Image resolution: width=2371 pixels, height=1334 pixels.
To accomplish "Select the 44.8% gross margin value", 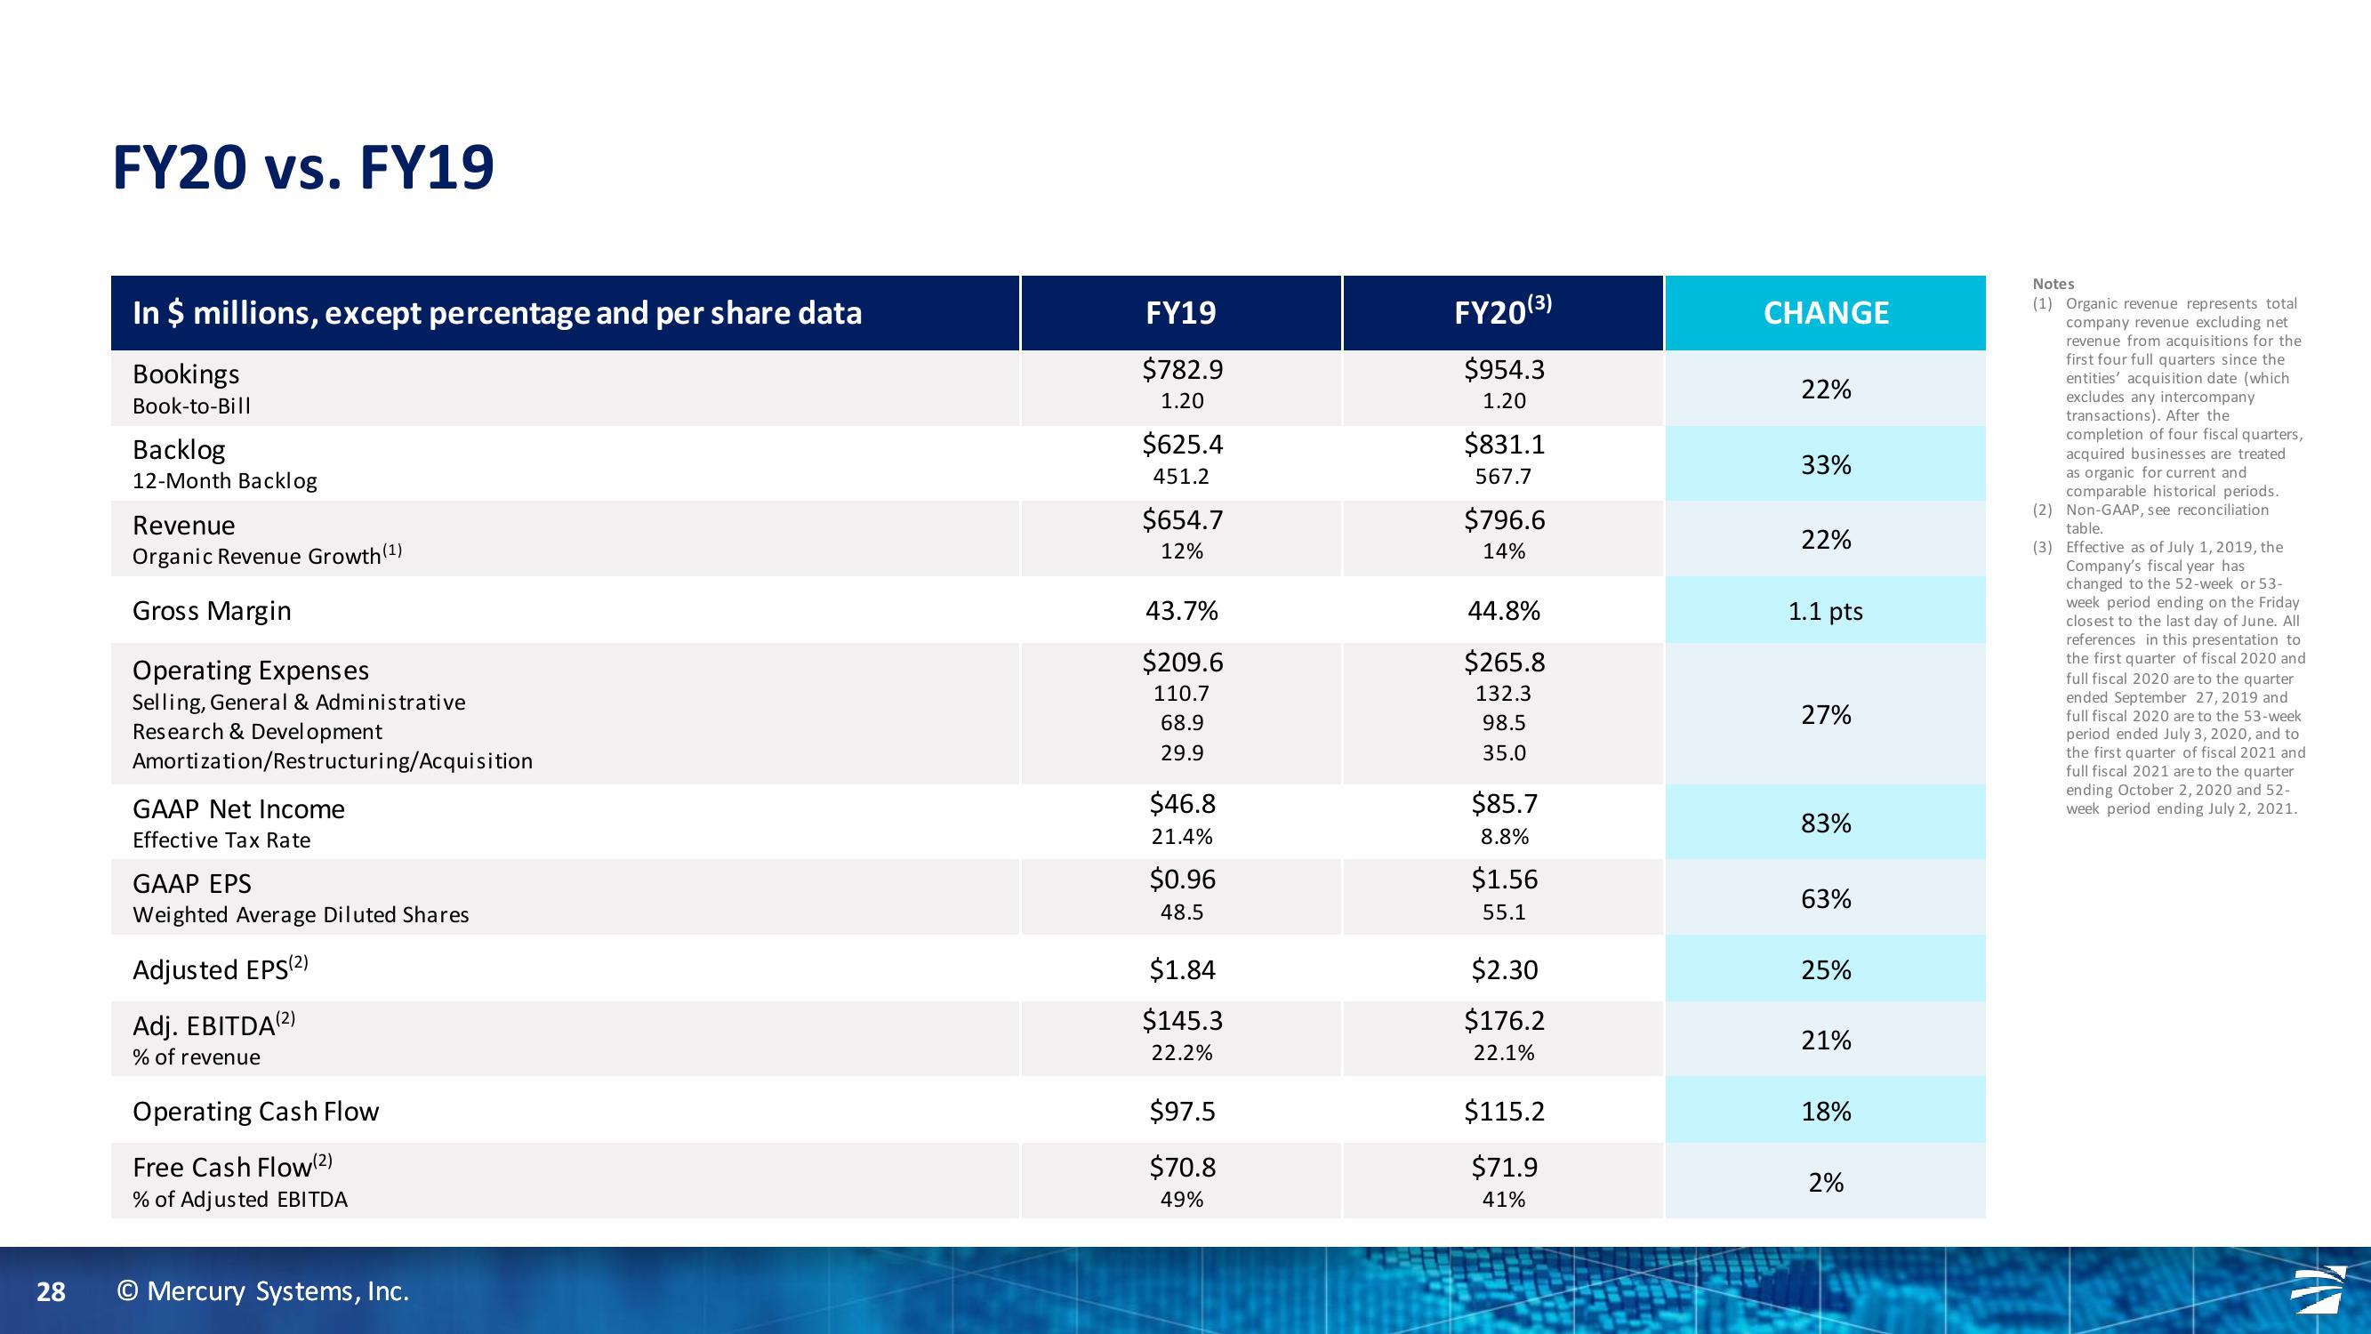I will point(1504,610).
